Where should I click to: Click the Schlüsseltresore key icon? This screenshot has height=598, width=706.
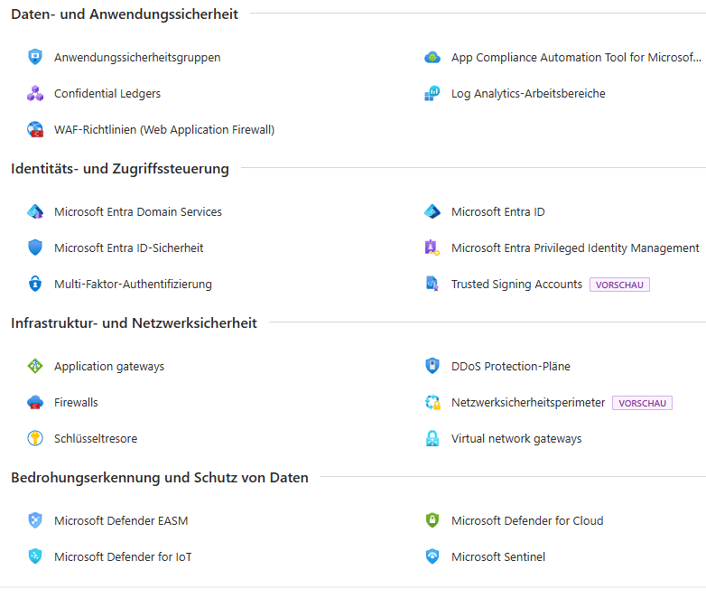(x=35, y=438)
